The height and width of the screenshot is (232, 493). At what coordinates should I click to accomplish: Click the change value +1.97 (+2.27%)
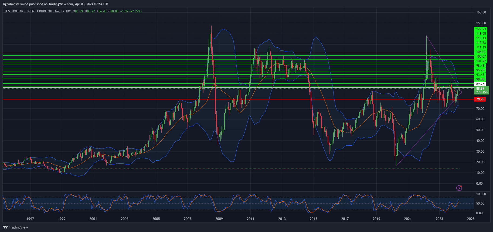click(x=131, y=11)
